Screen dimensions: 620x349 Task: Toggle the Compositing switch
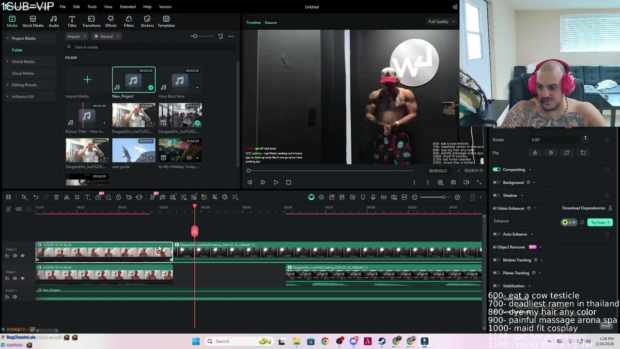coord(496,170)
